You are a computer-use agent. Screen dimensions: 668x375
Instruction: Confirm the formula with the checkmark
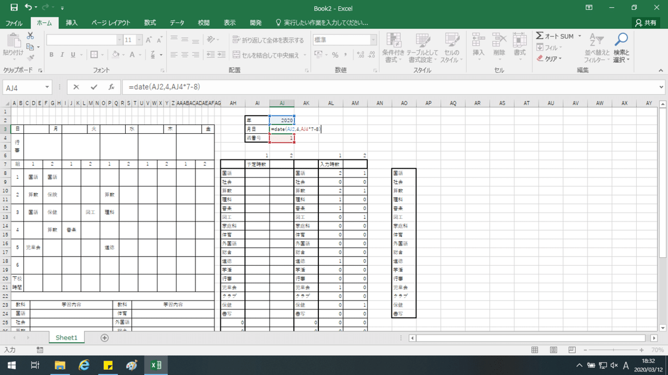(94, 87)
